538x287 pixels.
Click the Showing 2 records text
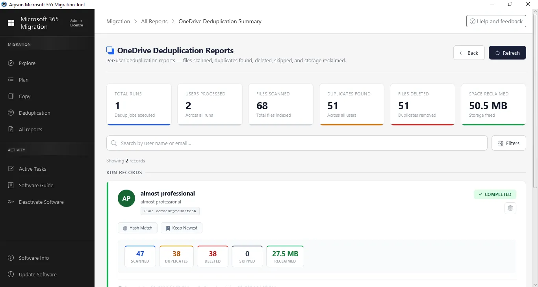click(126, 161)
